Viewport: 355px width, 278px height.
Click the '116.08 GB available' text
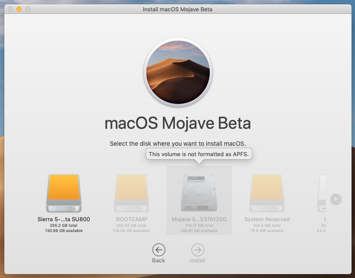[131, 231]
